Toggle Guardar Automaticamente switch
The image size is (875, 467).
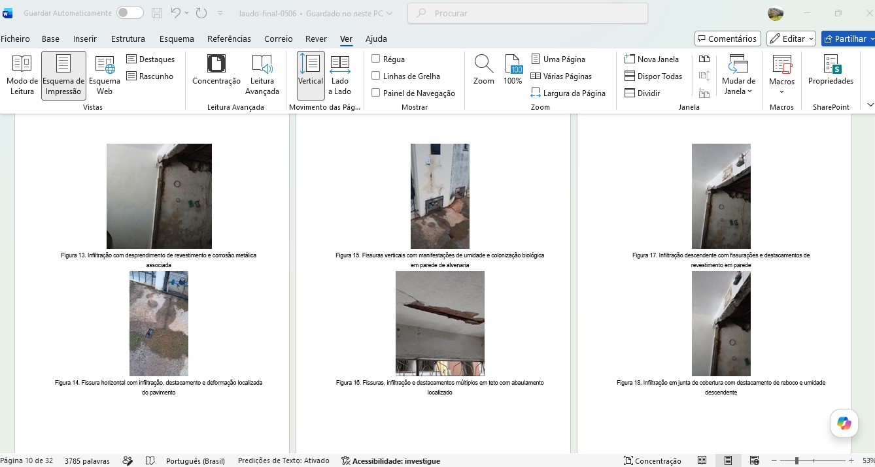pyautogui.click(x=129, y=13)
